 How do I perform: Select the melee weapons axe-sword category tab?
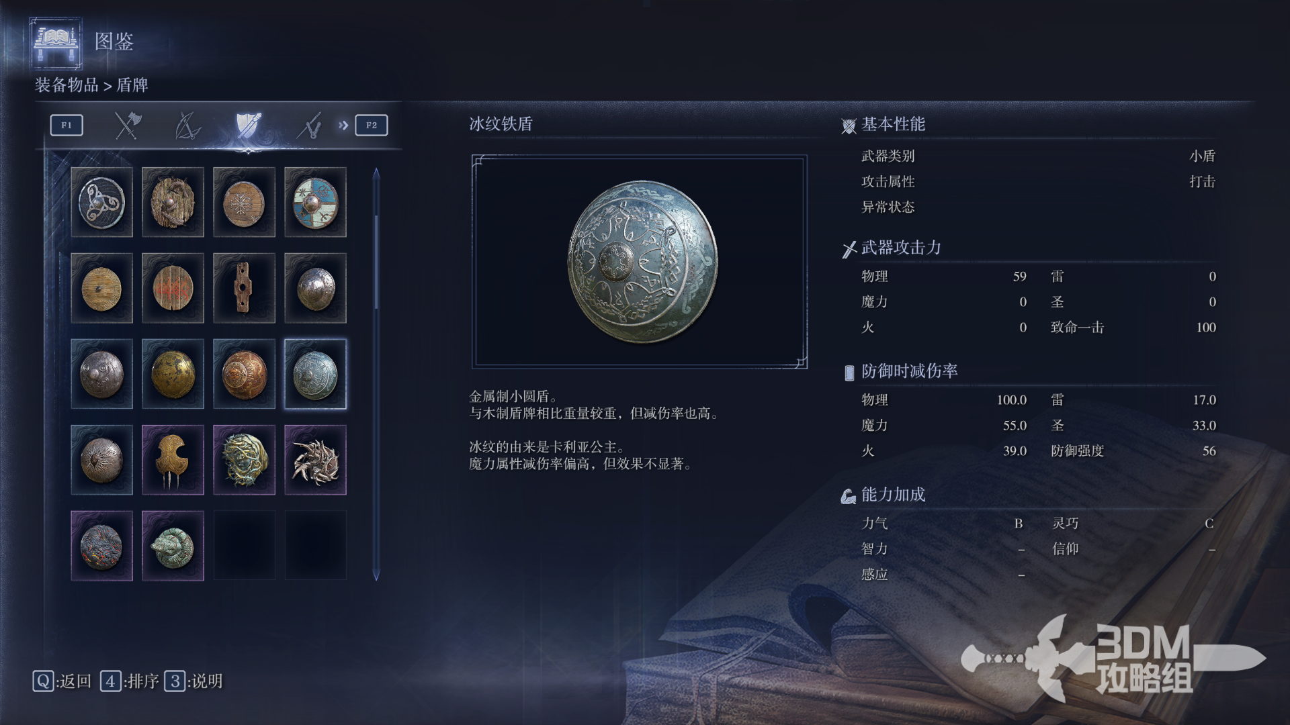(127, 125)
